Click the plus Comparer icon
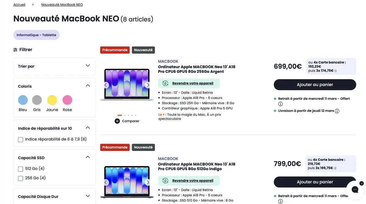366x204 pixels. (x=117, y=121)
